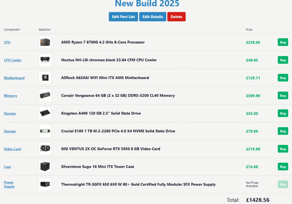Screen dimensions: 292x204
Task: Click Buy for the MSI RTX 5050 card
Action: tap(283, 149)
